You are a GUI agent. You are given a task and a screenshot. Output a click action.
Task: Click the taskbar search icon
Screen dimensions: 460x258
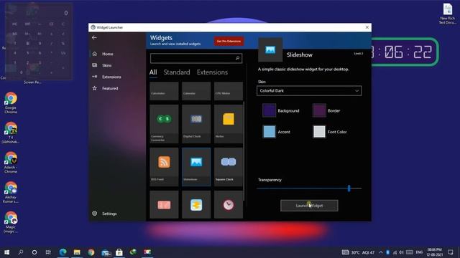21,252
